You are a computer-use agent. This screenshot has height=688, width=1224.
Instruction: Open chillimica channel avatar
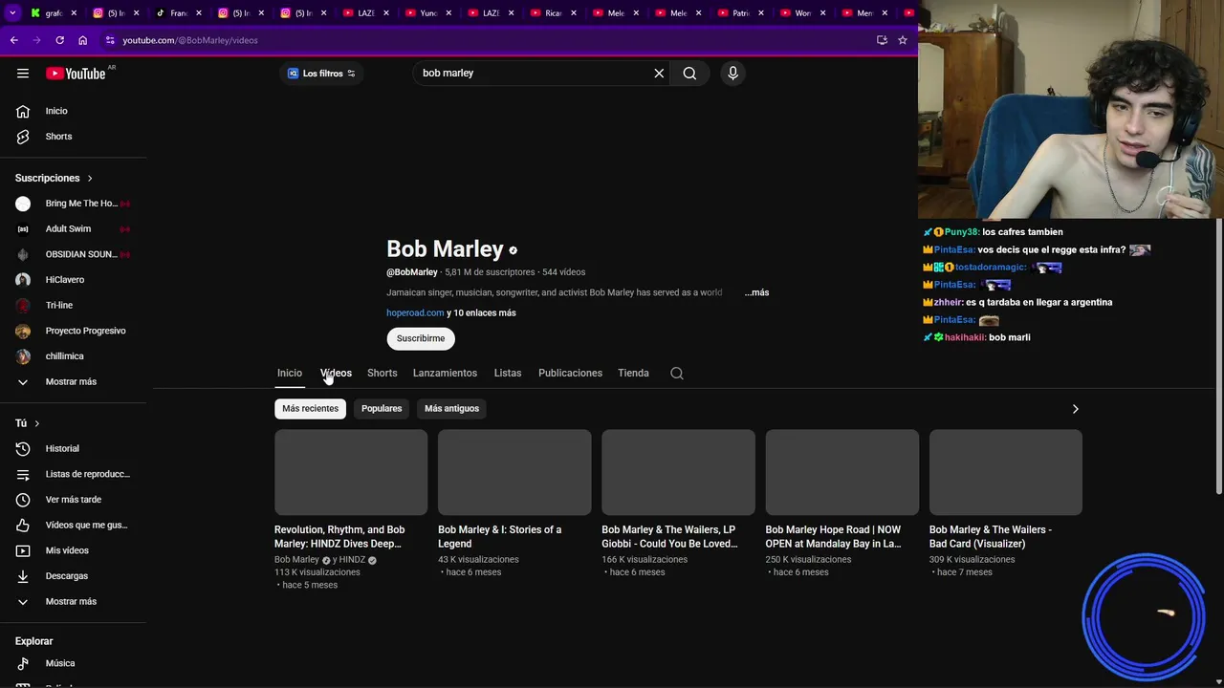pyautogui.click(x=23, y=356)
